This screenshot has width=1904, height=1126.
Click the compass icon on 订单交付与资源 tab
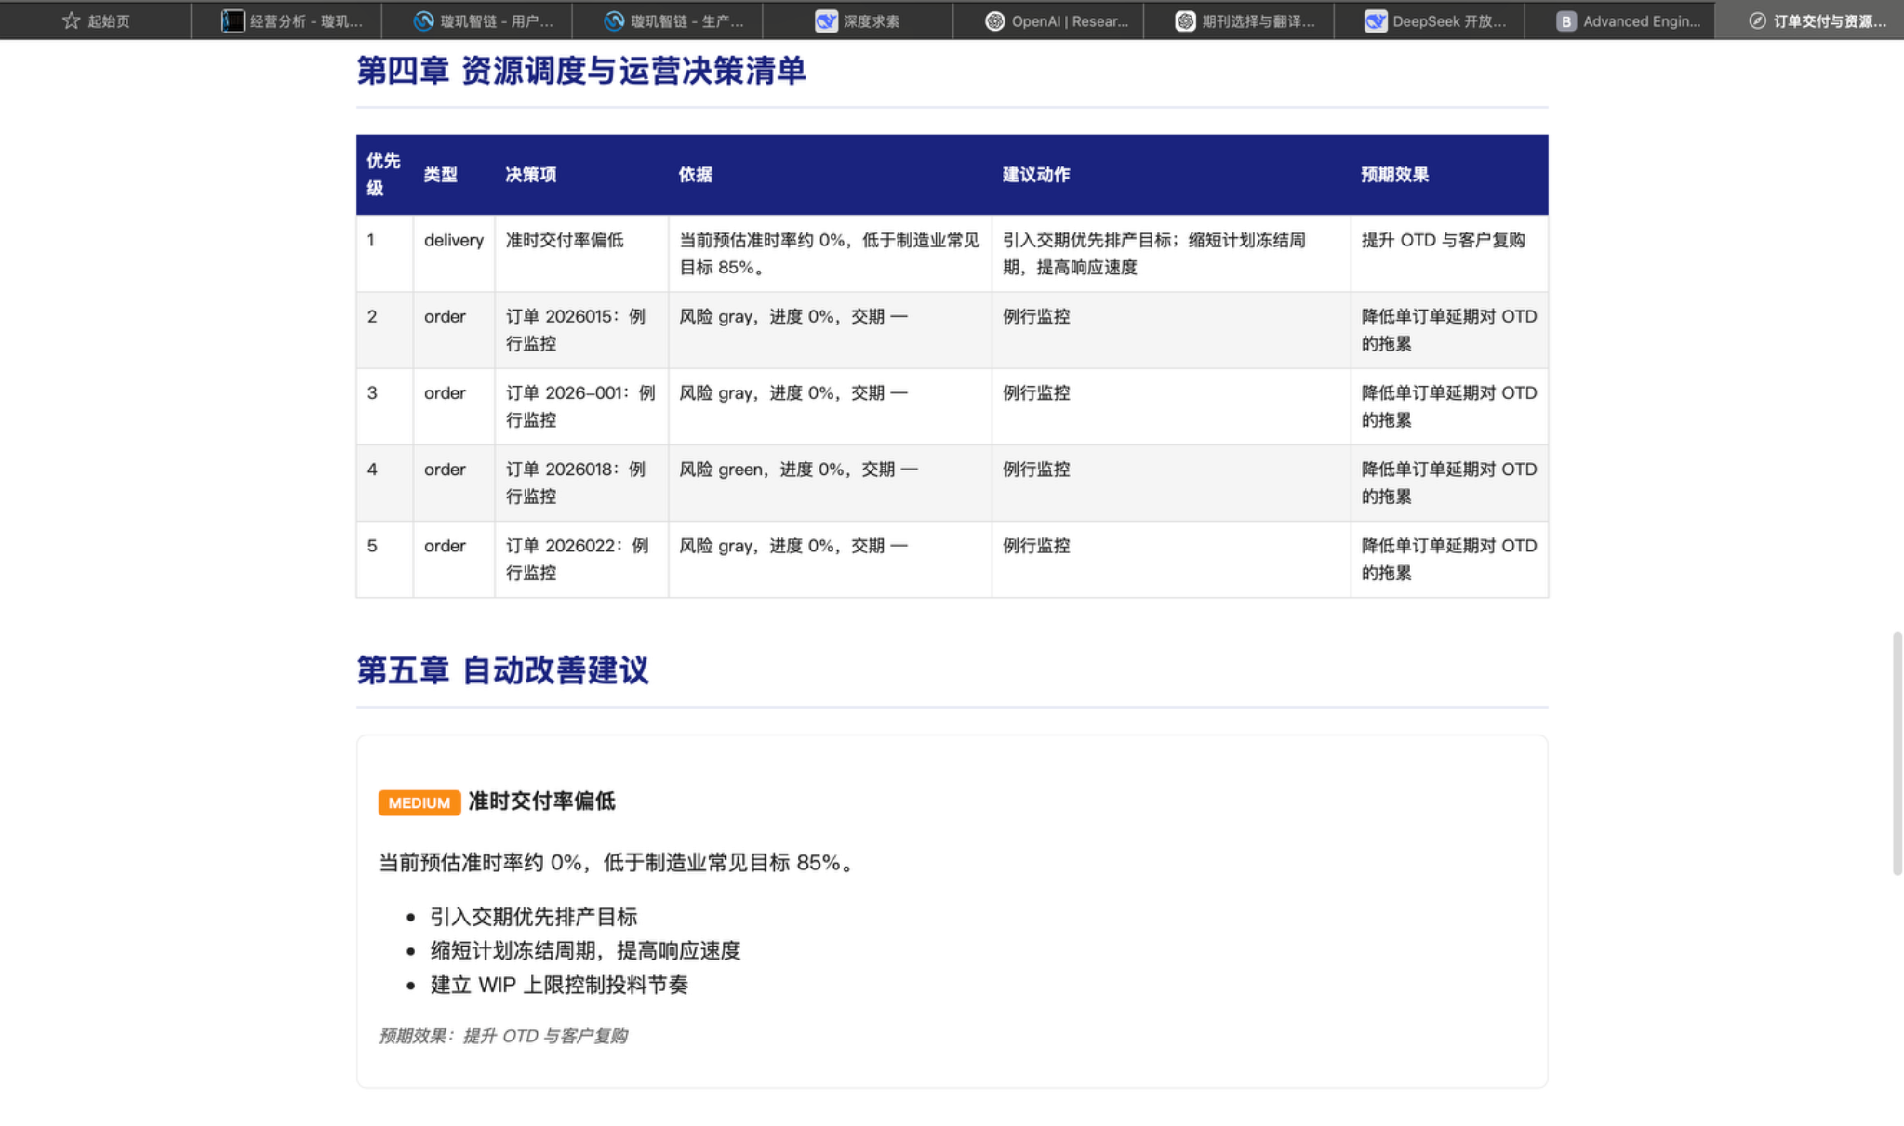(1757, 20)
